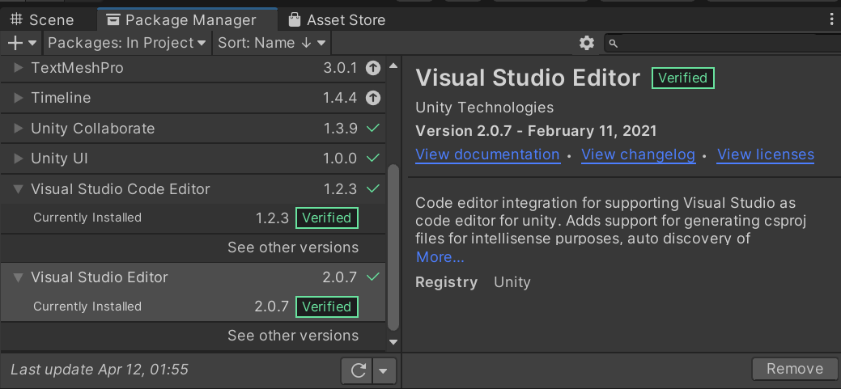Click the TextMeshPro update available arrow icon
The height and width of the screenshot is (389, 841).
[372, 69]
